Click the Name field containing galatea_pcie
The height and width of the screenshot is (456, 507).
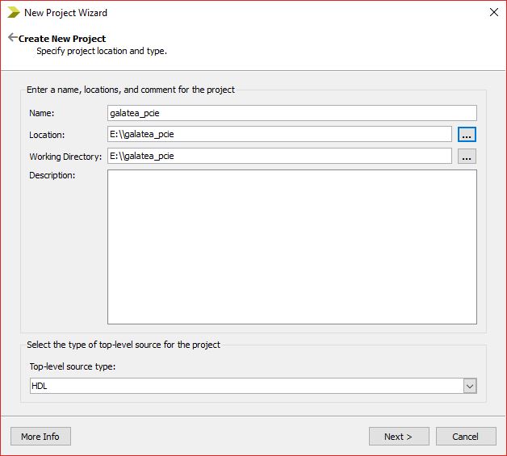tap(291, 113)
